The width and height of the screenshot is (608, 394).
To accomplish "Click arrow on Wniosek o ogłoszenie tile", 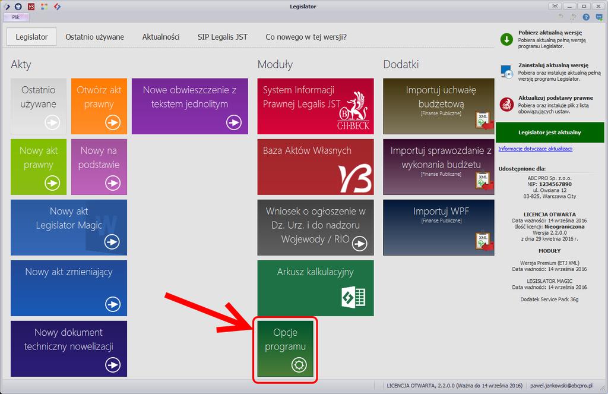I will pos(360,244).
